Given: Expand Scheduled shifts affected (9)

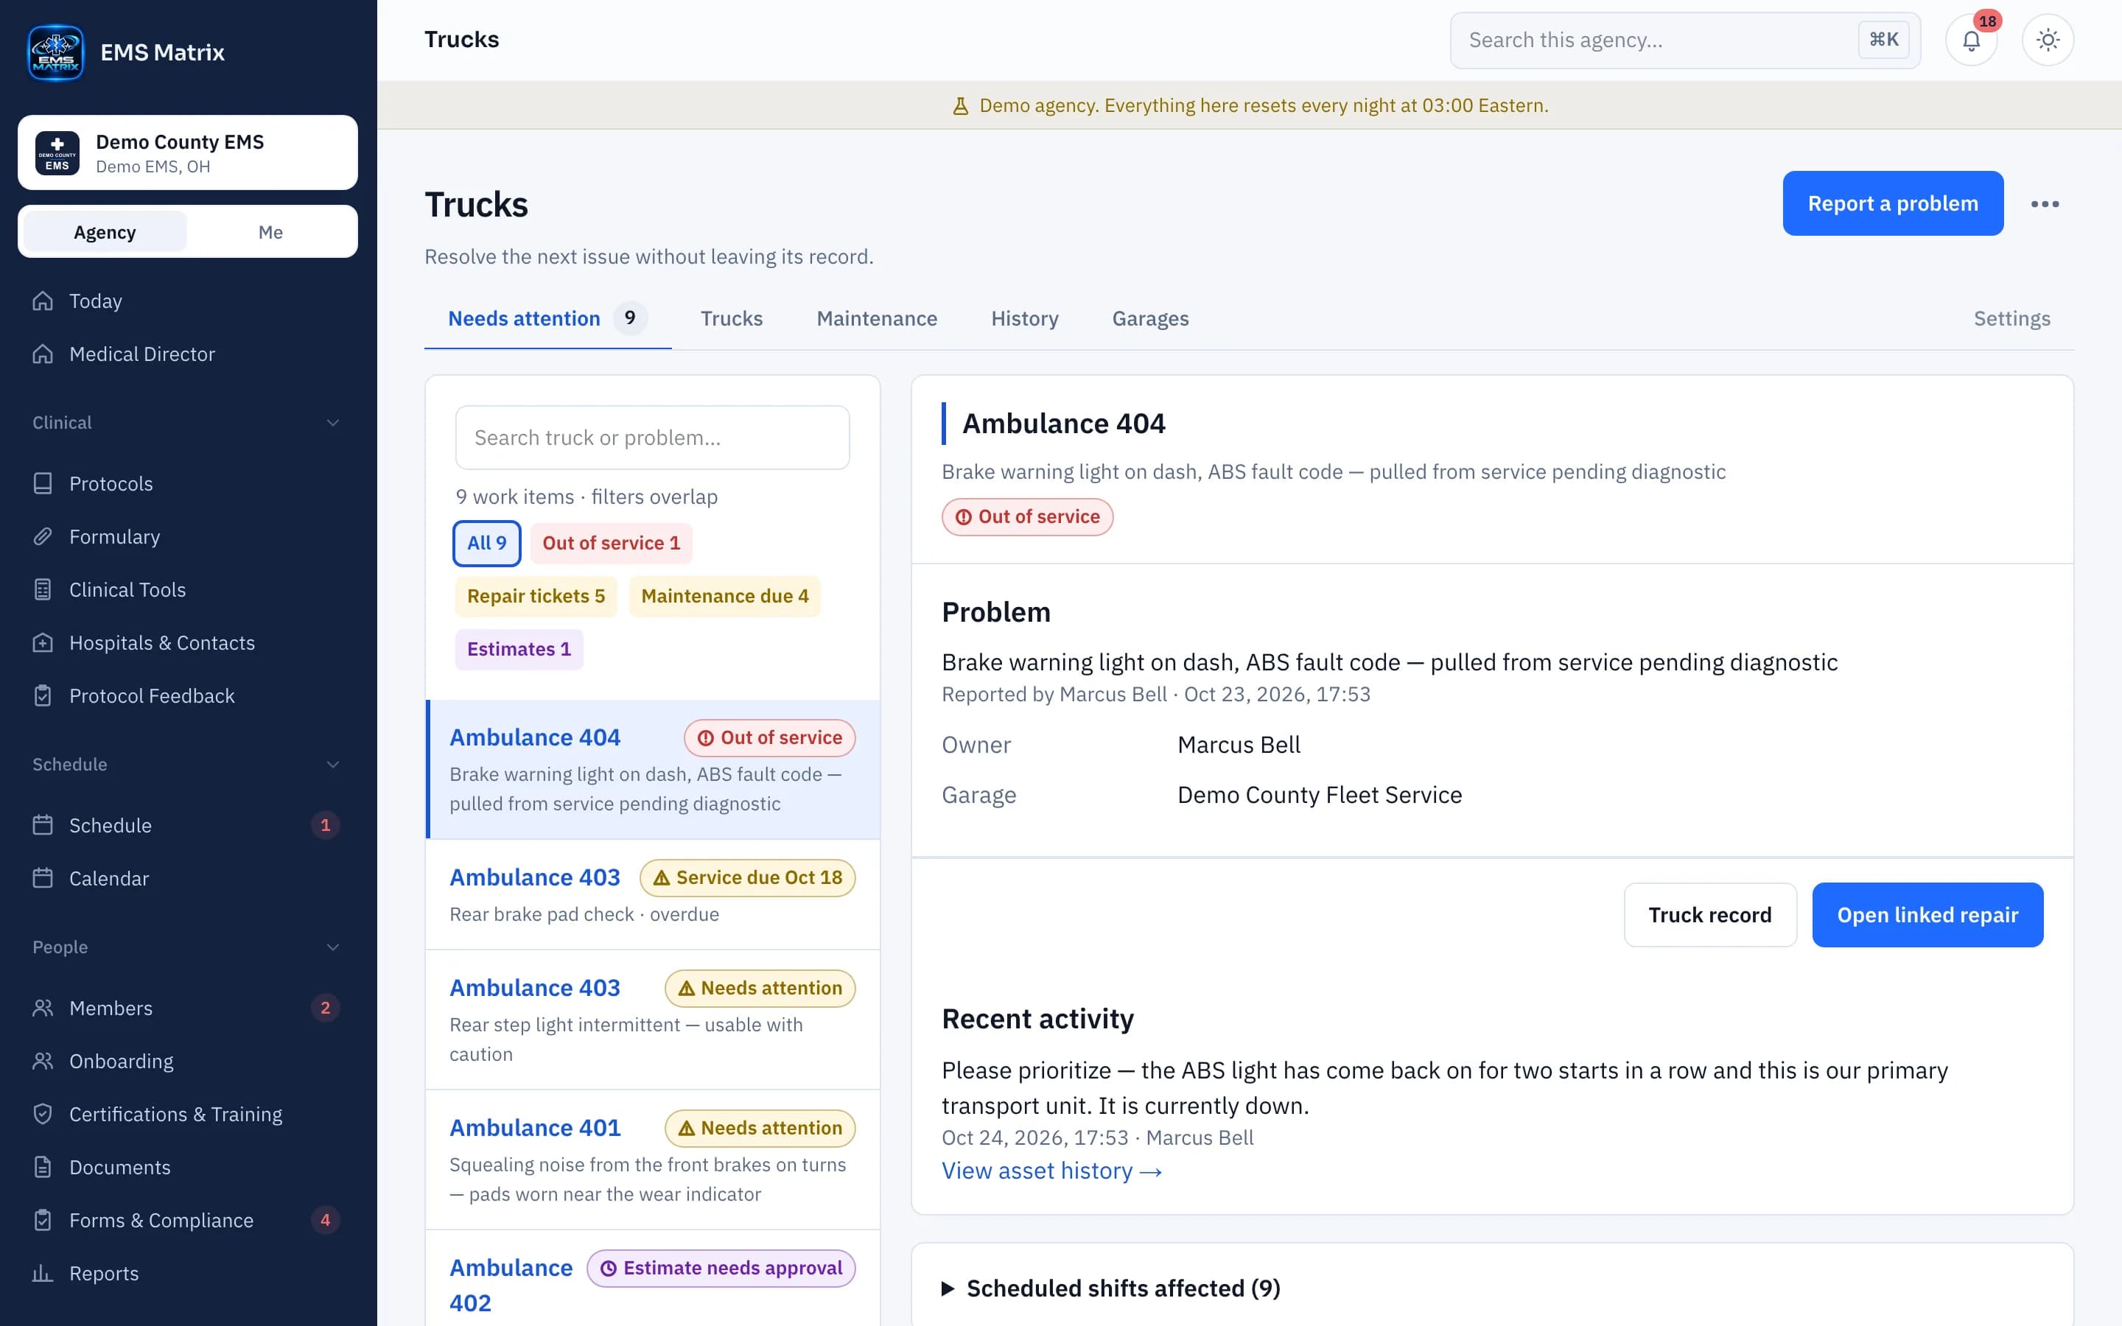Looking at the screenshot, I should point(1111,1288).
